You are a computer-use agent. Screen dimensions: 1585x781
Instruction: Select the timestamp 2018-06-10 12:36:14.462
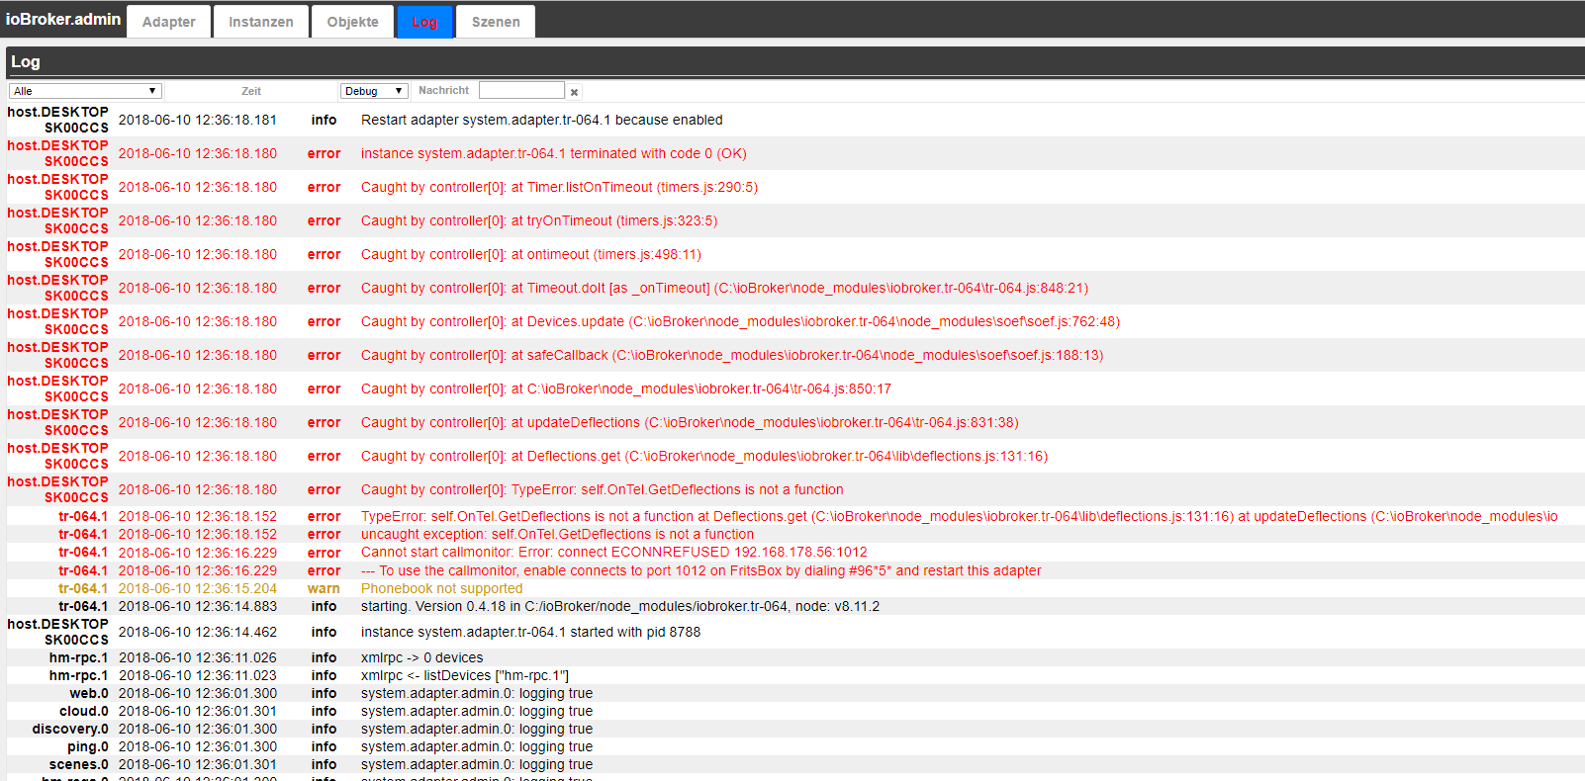click(198, 632)
